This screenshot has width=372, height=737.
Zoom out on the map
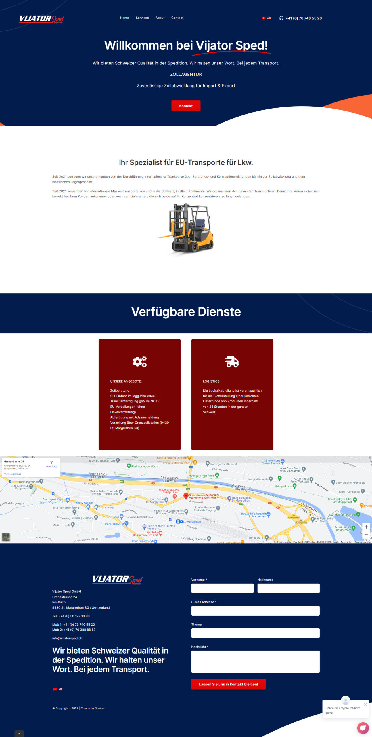(x=366, y=535)
